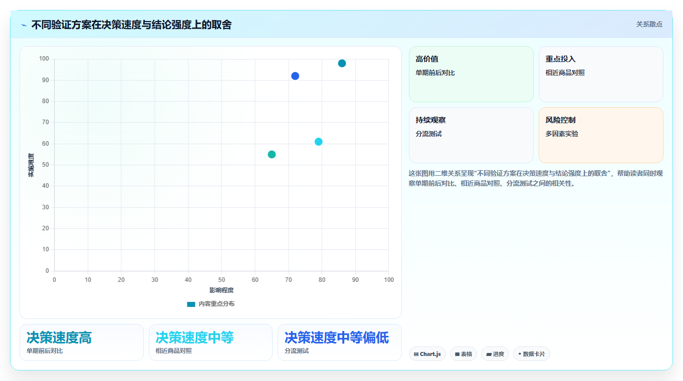Open the 风险控制 card
683x381 pixels.
[601, 135]
